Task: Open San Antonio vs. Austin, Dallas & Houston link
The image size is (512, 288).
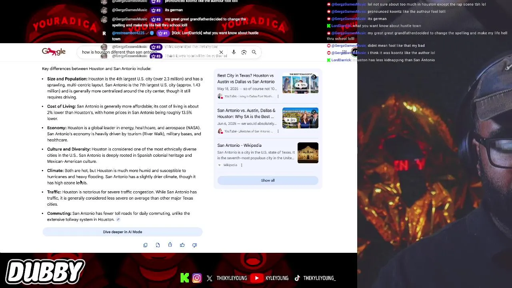Action: coord(246,114)
